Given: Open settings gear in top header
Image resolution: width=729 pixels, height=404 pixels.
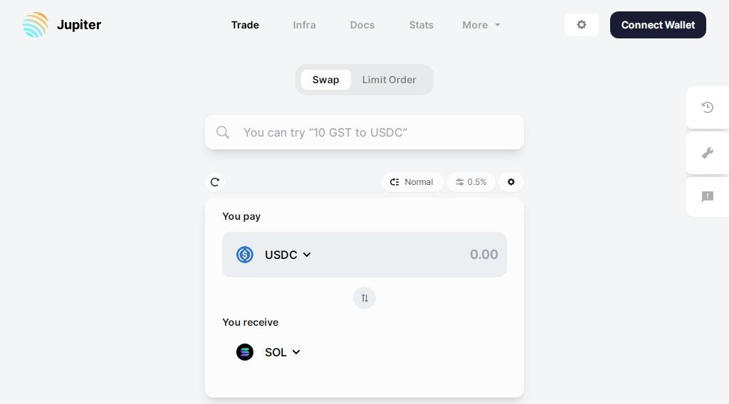Looking at the screenshot, I should [x=581, y=25].
